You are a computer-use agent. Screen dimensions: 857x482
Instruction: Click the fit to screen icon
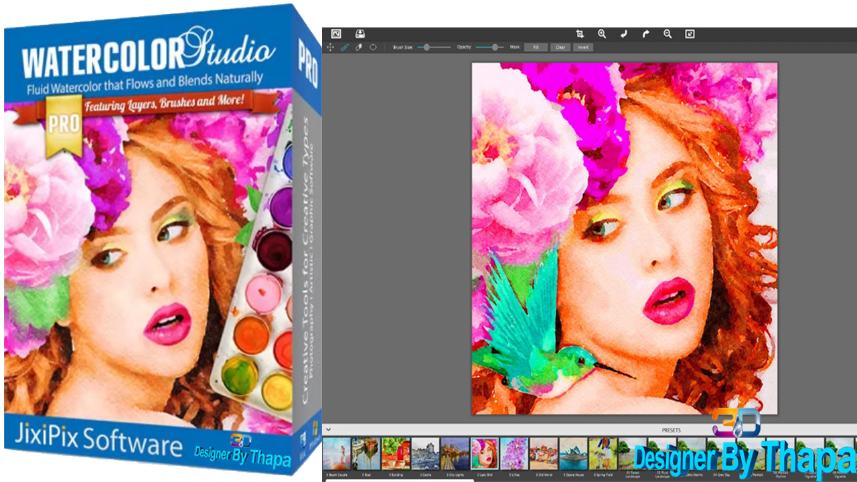pyautogui.click(x=690, y=33)
